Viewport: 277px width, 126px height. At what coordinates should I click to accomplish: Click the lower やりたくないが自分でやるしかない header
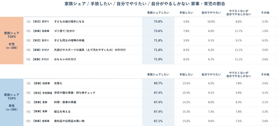[x=239, y=74]
